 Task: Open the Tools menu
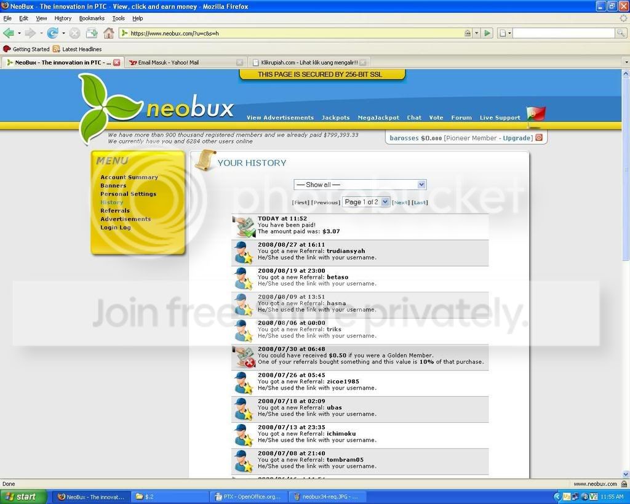[118, 18]
